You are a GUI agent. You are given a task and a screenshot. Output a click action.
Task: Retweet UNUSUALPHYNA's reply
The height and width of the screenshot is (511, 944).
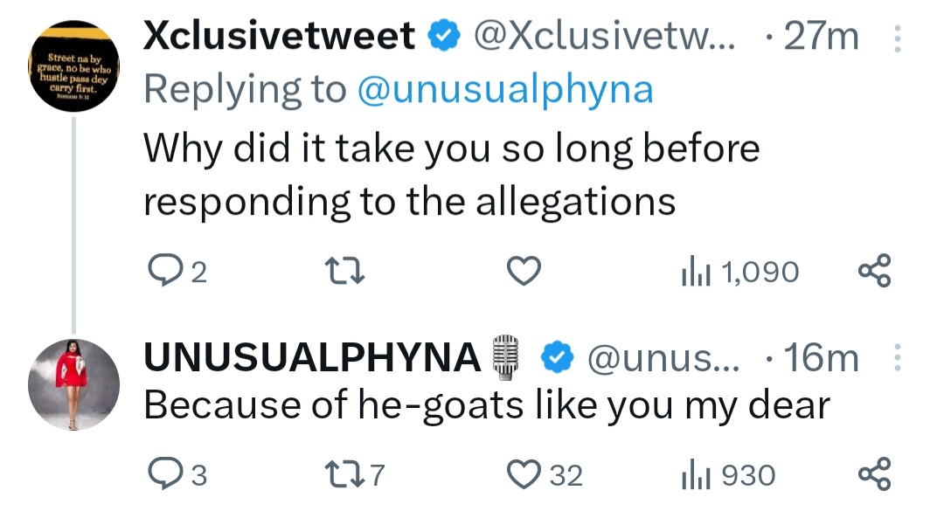[343, 474]
